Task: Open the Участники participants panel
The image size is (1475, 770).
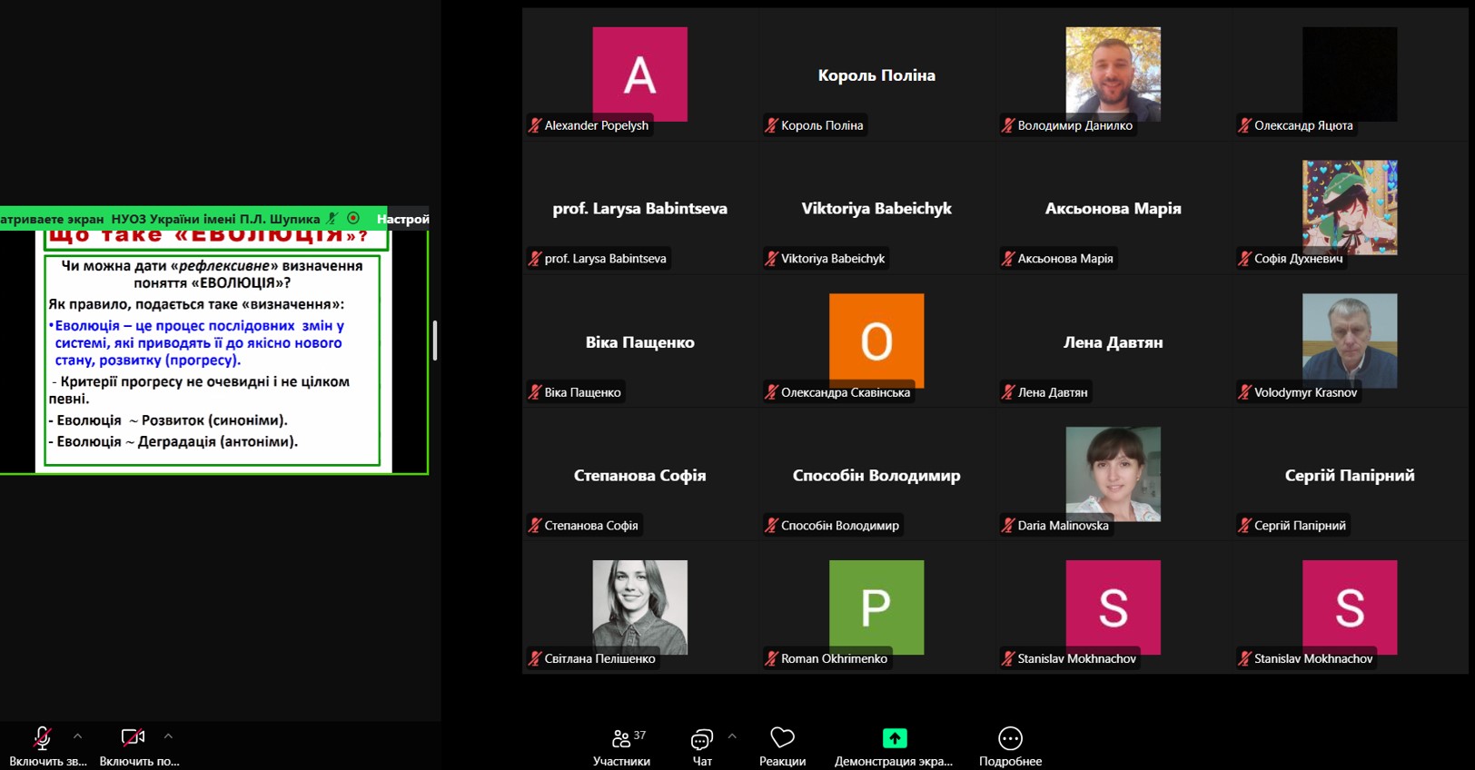Action: pos(622,745)
